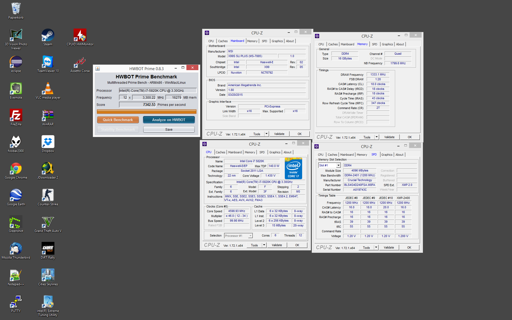Open Grand Theft Auto V shortcut
The height and width of the screenshot is (320, 512).
pos(48,224)
